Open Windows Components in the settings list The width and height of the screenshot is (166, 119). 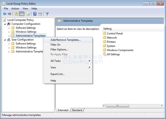120,50
